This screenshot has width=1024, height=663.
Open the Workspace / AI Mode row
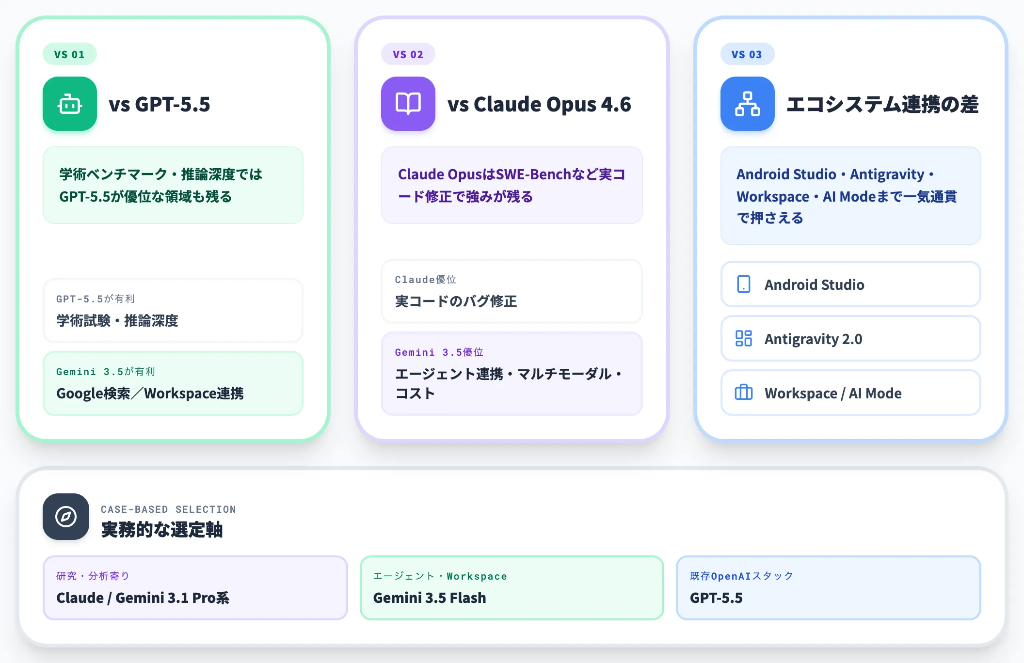[851, 393]
